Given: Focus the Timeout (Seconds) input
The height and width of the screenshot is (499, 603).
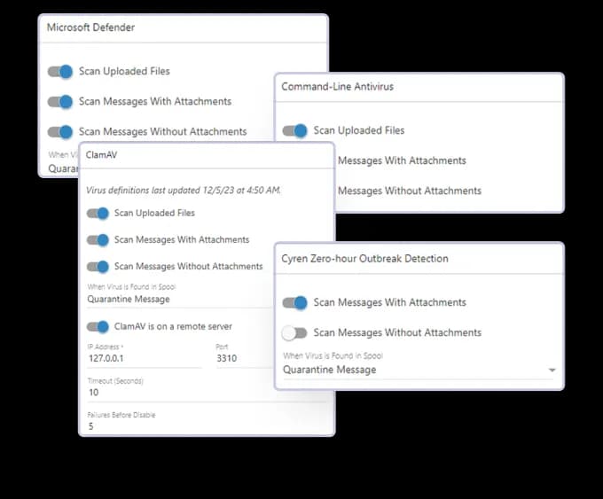Looking at the screenshot, I should coord(204,392).
